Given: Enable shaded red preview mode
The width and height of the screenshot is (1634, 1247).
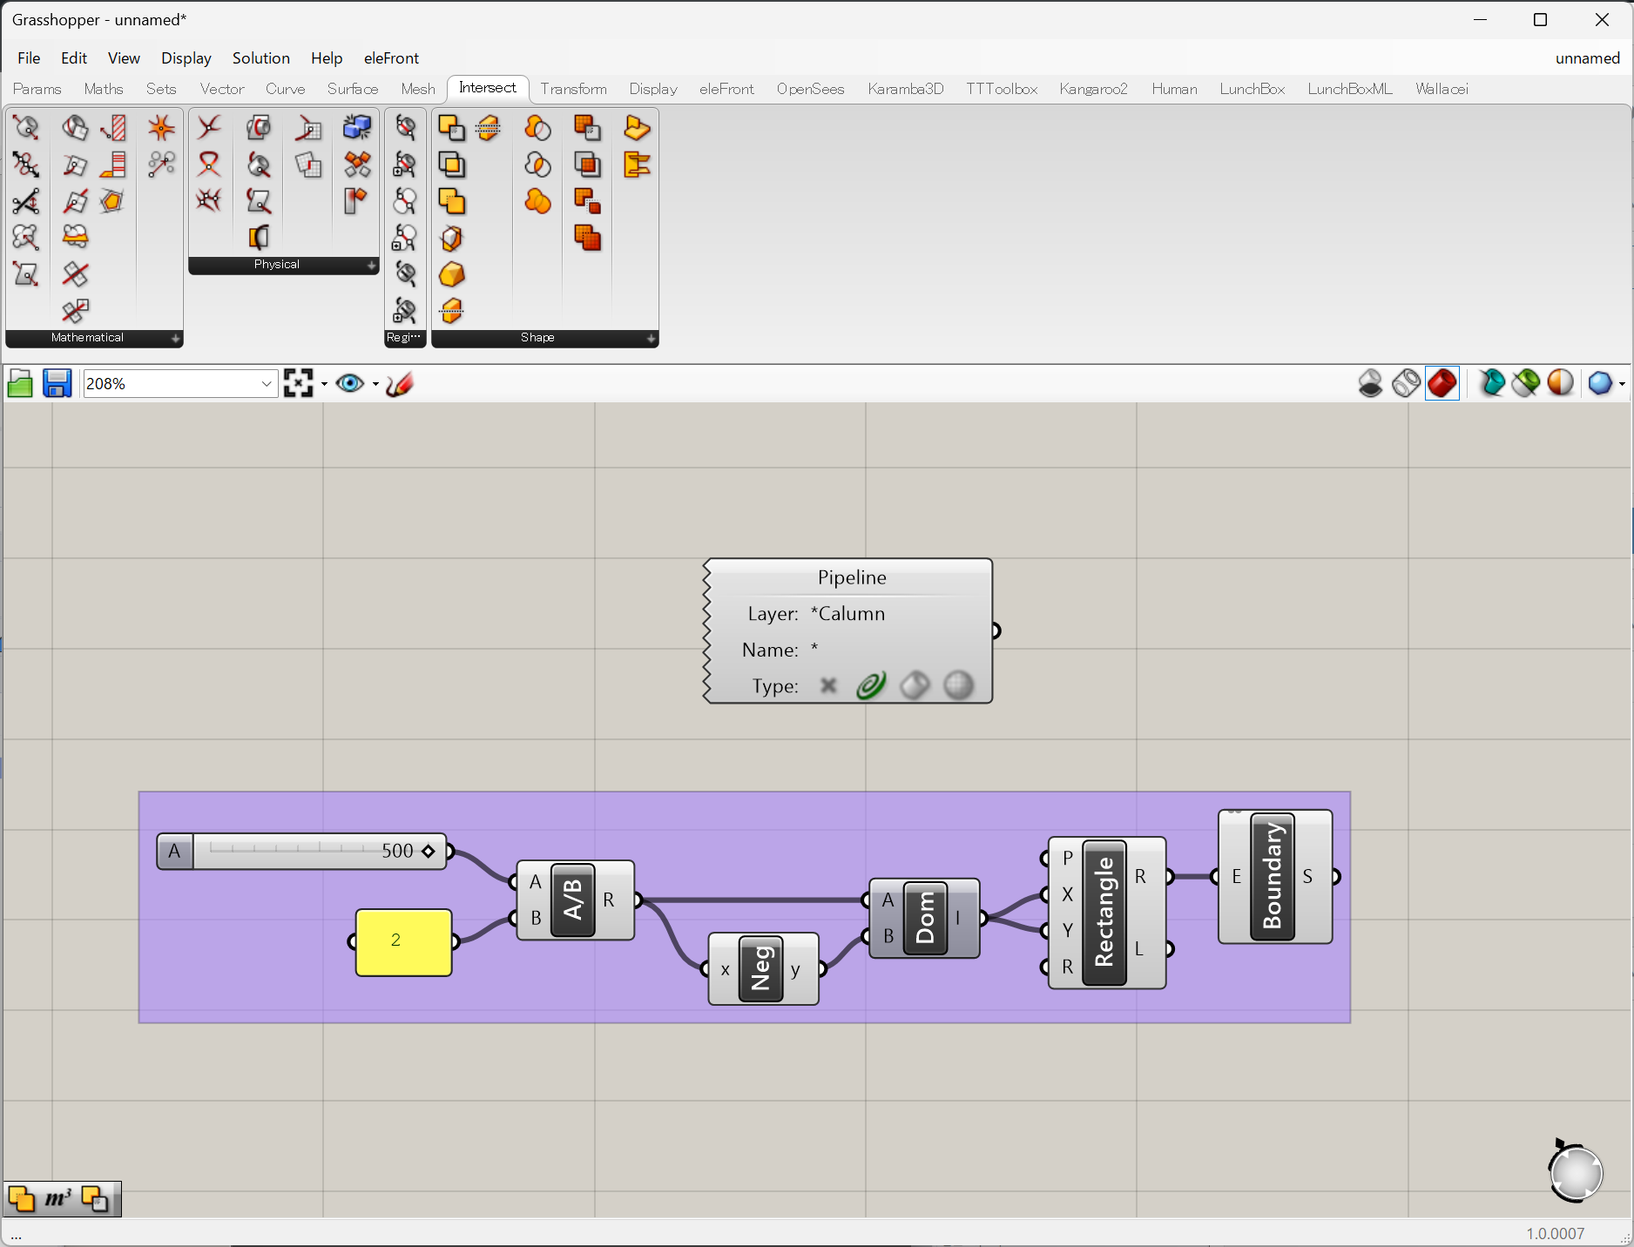Looking at the screenshot, I should click(1442, 383).
